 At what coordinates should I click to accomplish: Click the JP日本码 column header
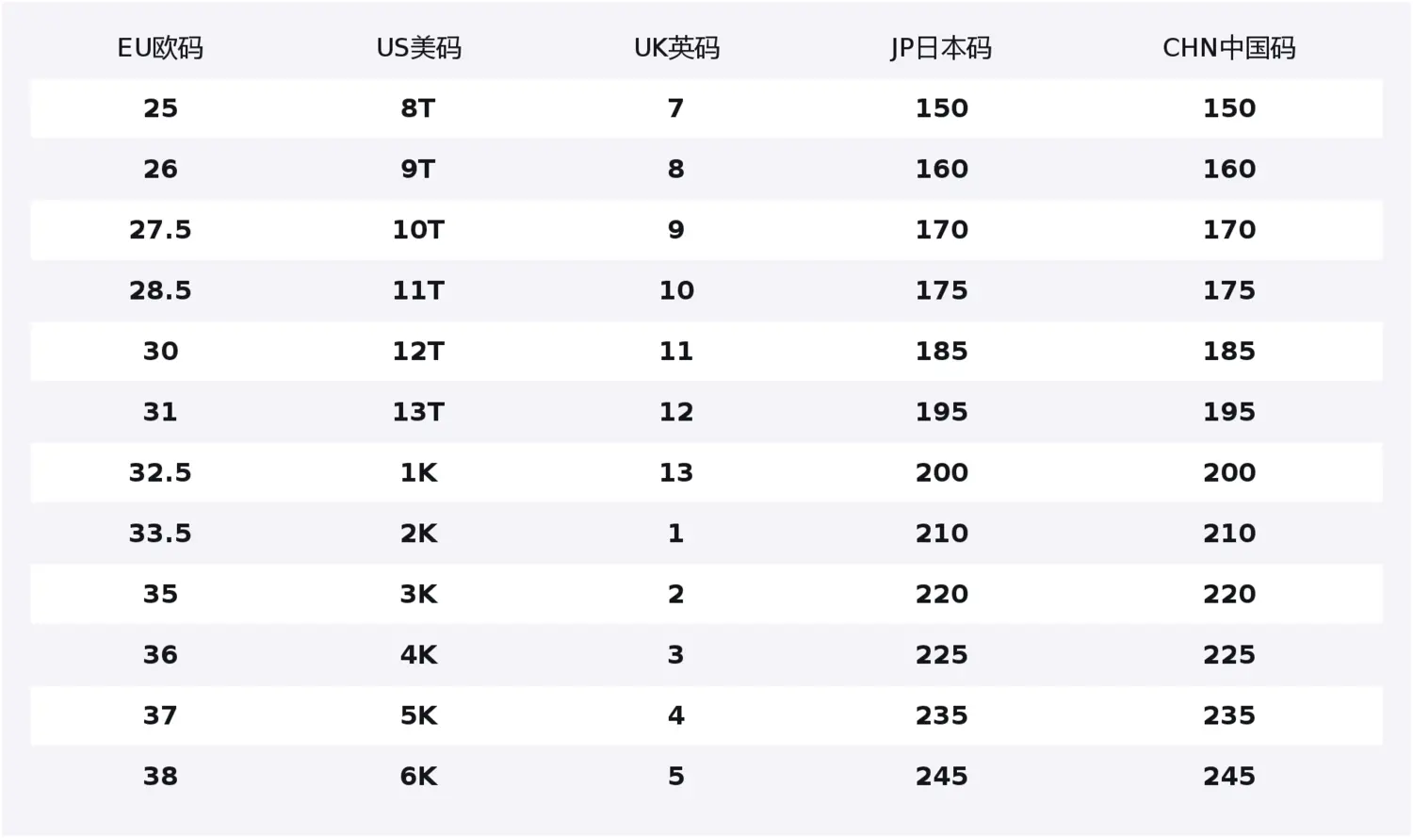coord(941,48)
